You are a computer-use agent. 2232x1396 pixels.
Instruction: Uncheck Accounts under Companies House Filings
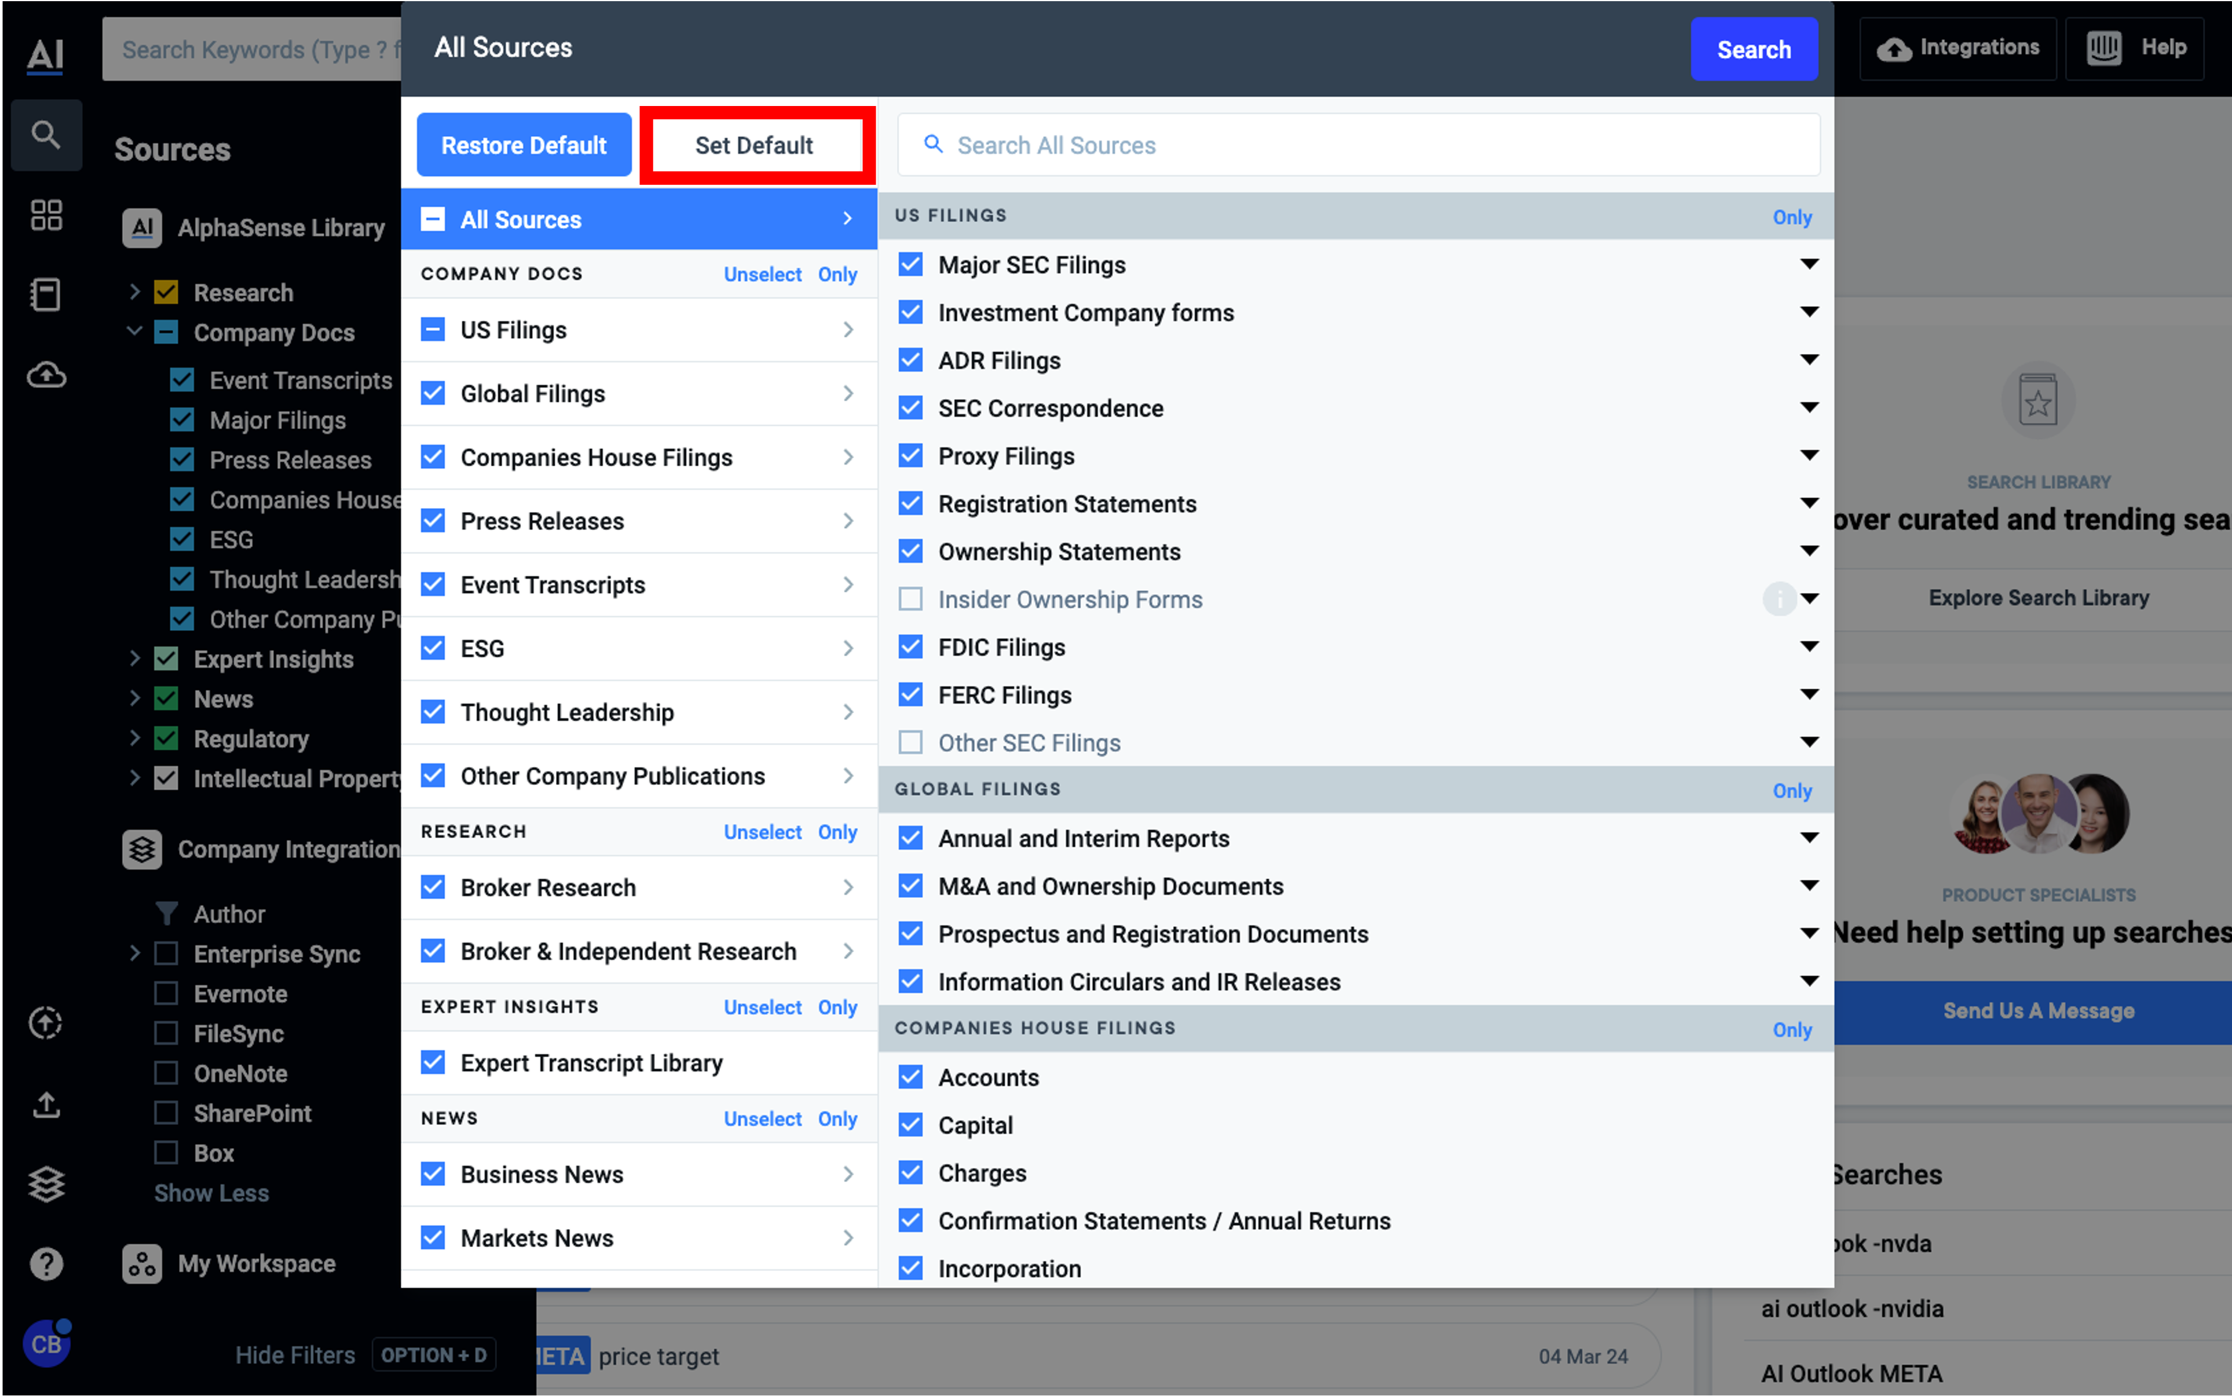coord(910,1077)
